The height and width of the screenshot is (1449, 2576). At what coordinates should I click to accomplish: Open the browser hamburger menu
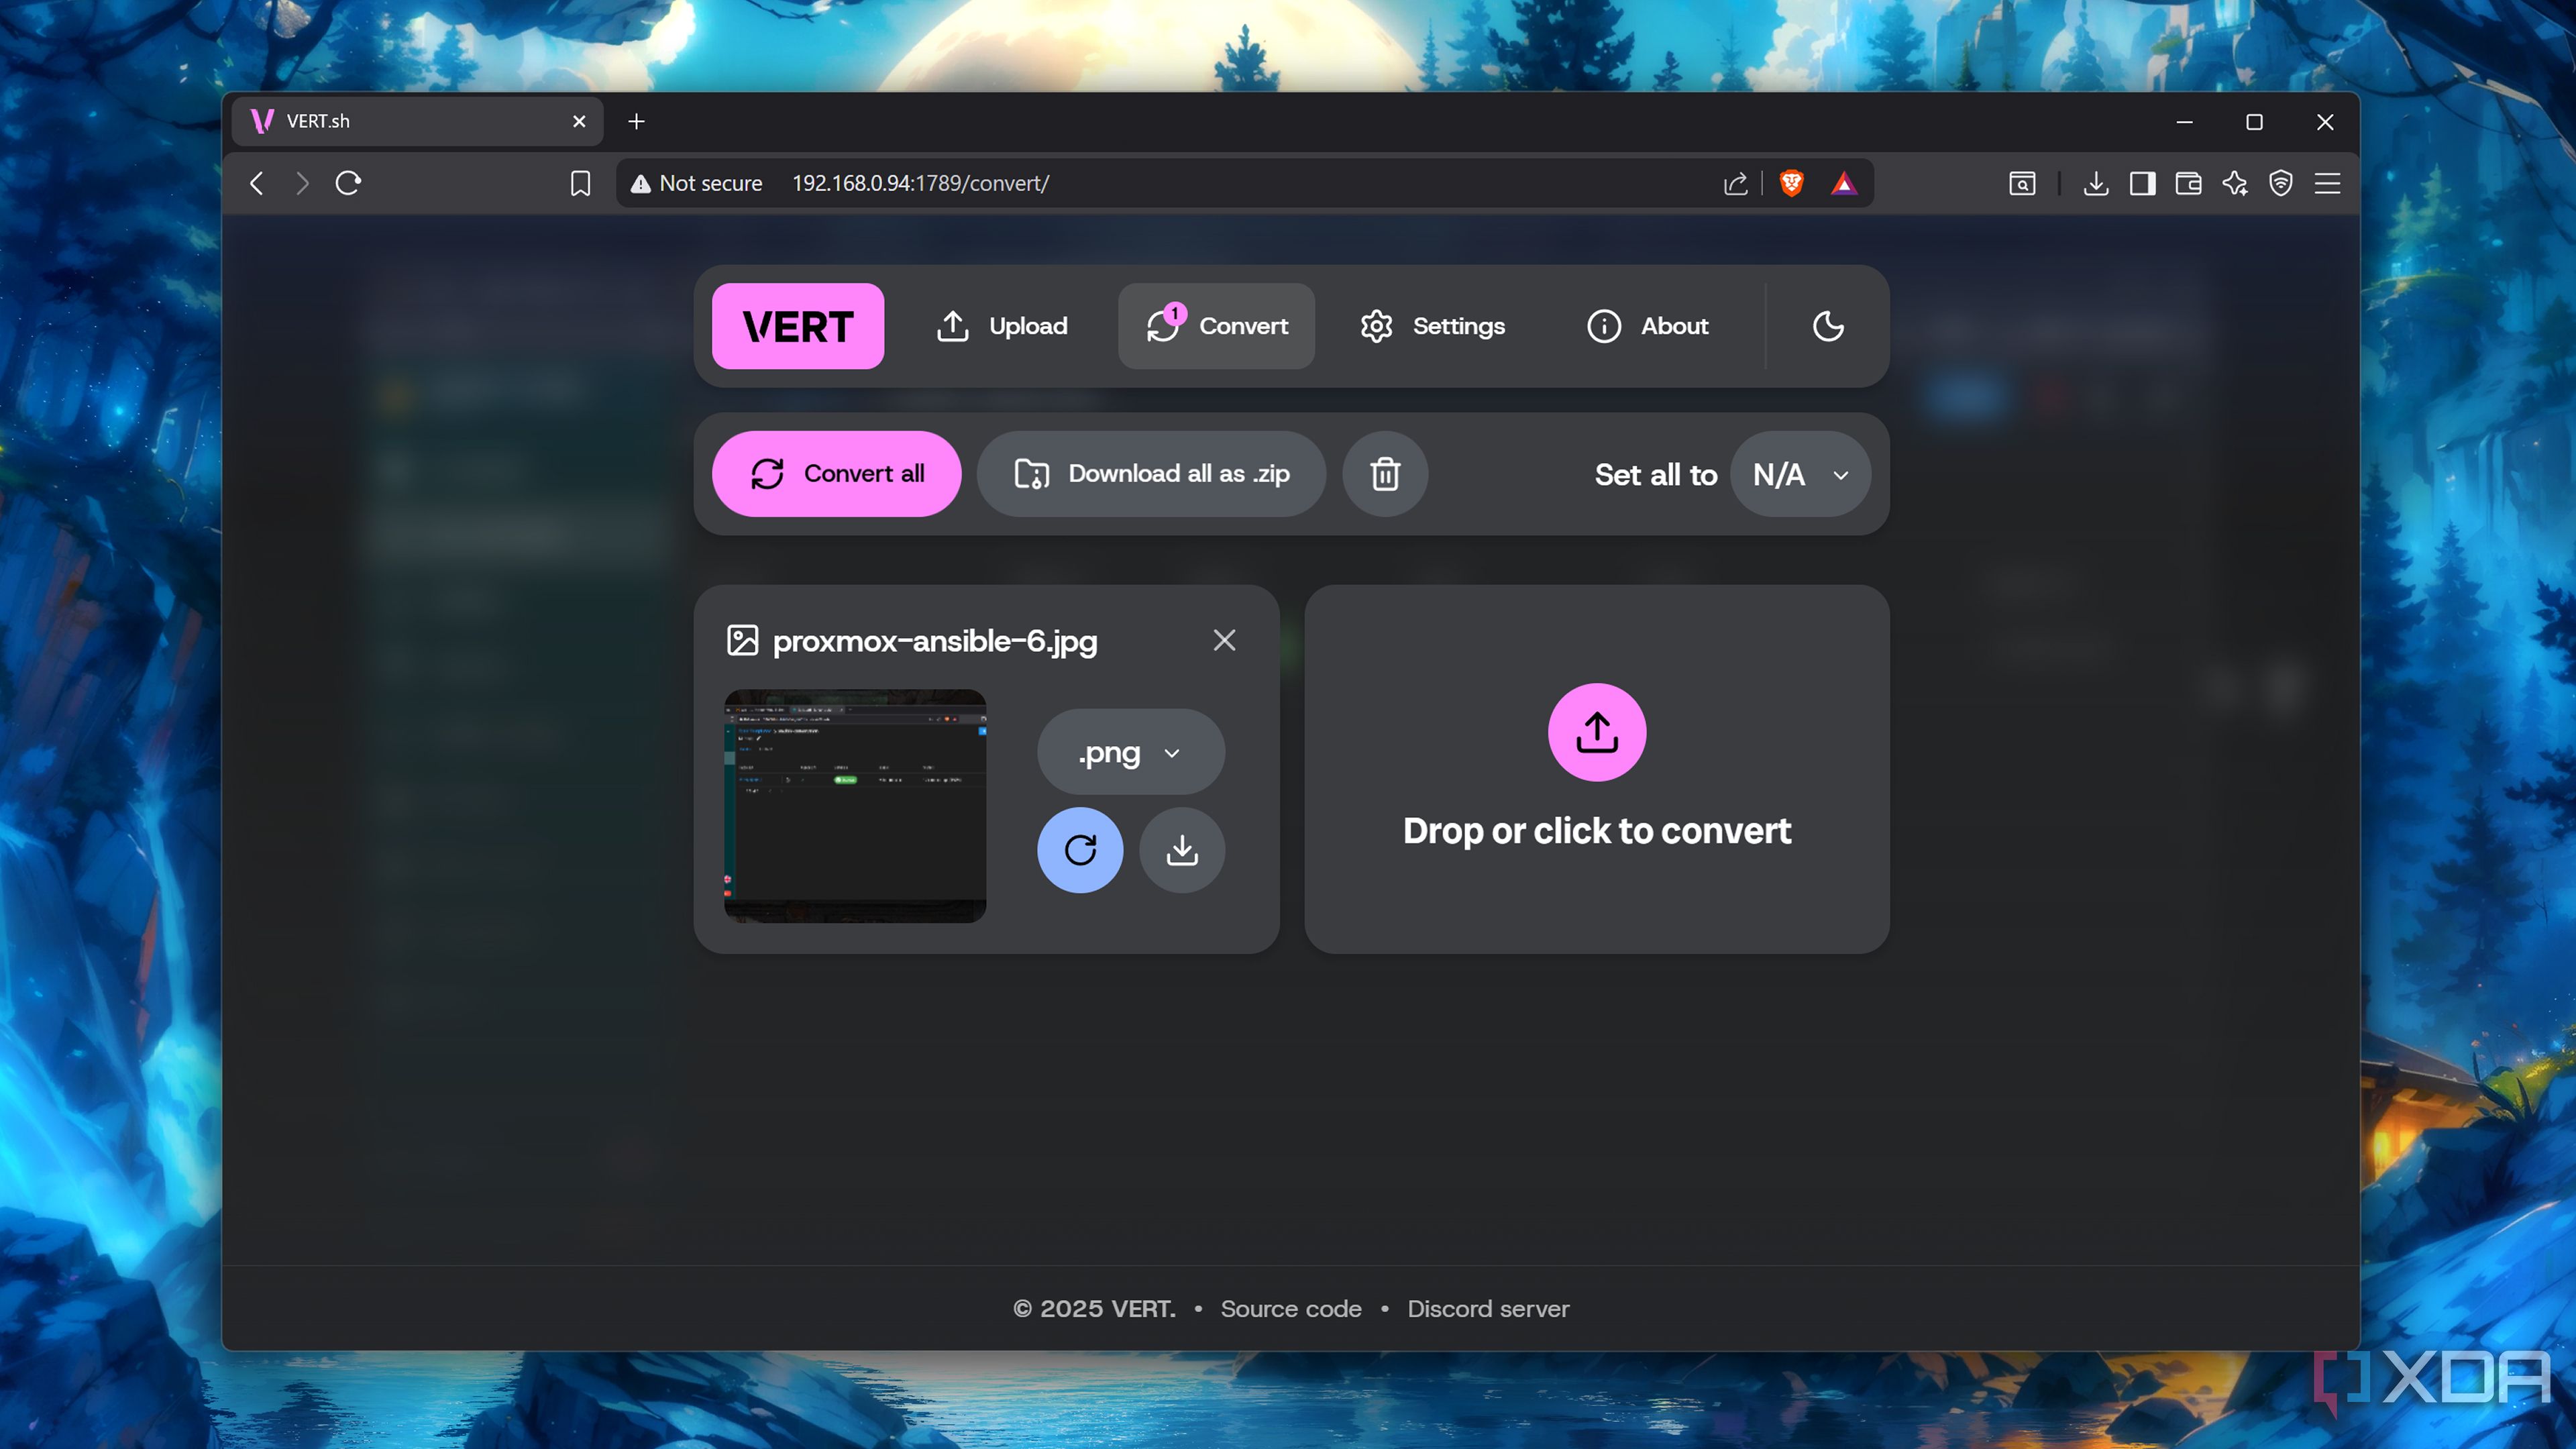(x=2327, y=183)
